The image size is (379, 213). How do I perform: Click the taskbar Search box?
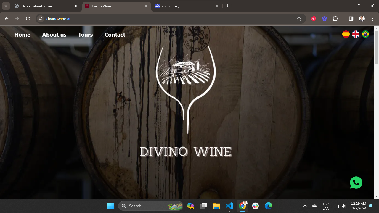point(151,206)
